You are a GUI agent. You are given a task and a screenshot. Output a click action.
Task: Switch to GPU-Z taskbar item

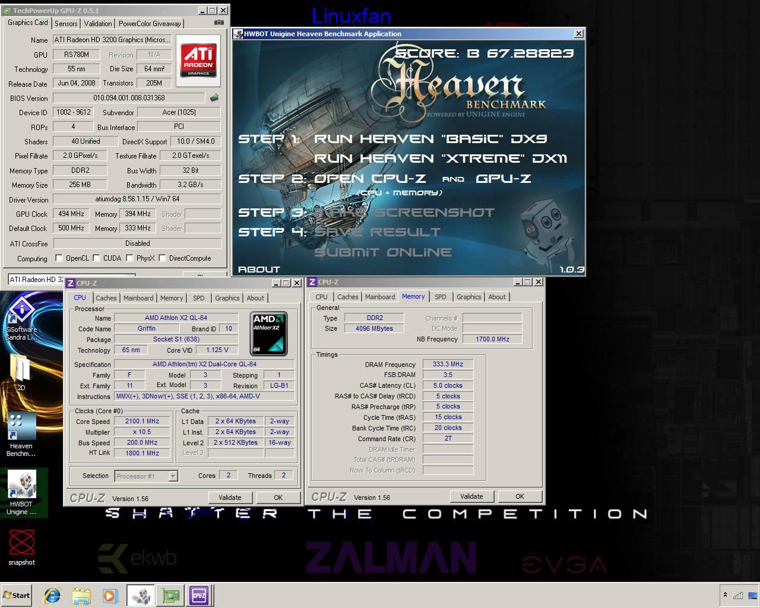coord(171,595)
